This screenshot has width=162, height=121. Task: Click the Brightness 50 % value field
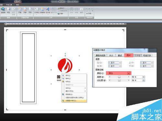pos(137,77)
